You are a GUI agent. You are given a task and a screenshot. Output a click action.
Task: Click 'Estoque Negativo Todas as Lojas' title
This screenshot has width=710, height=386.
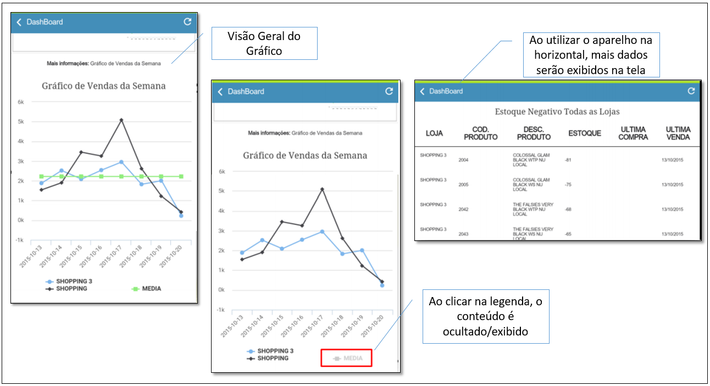557,111
